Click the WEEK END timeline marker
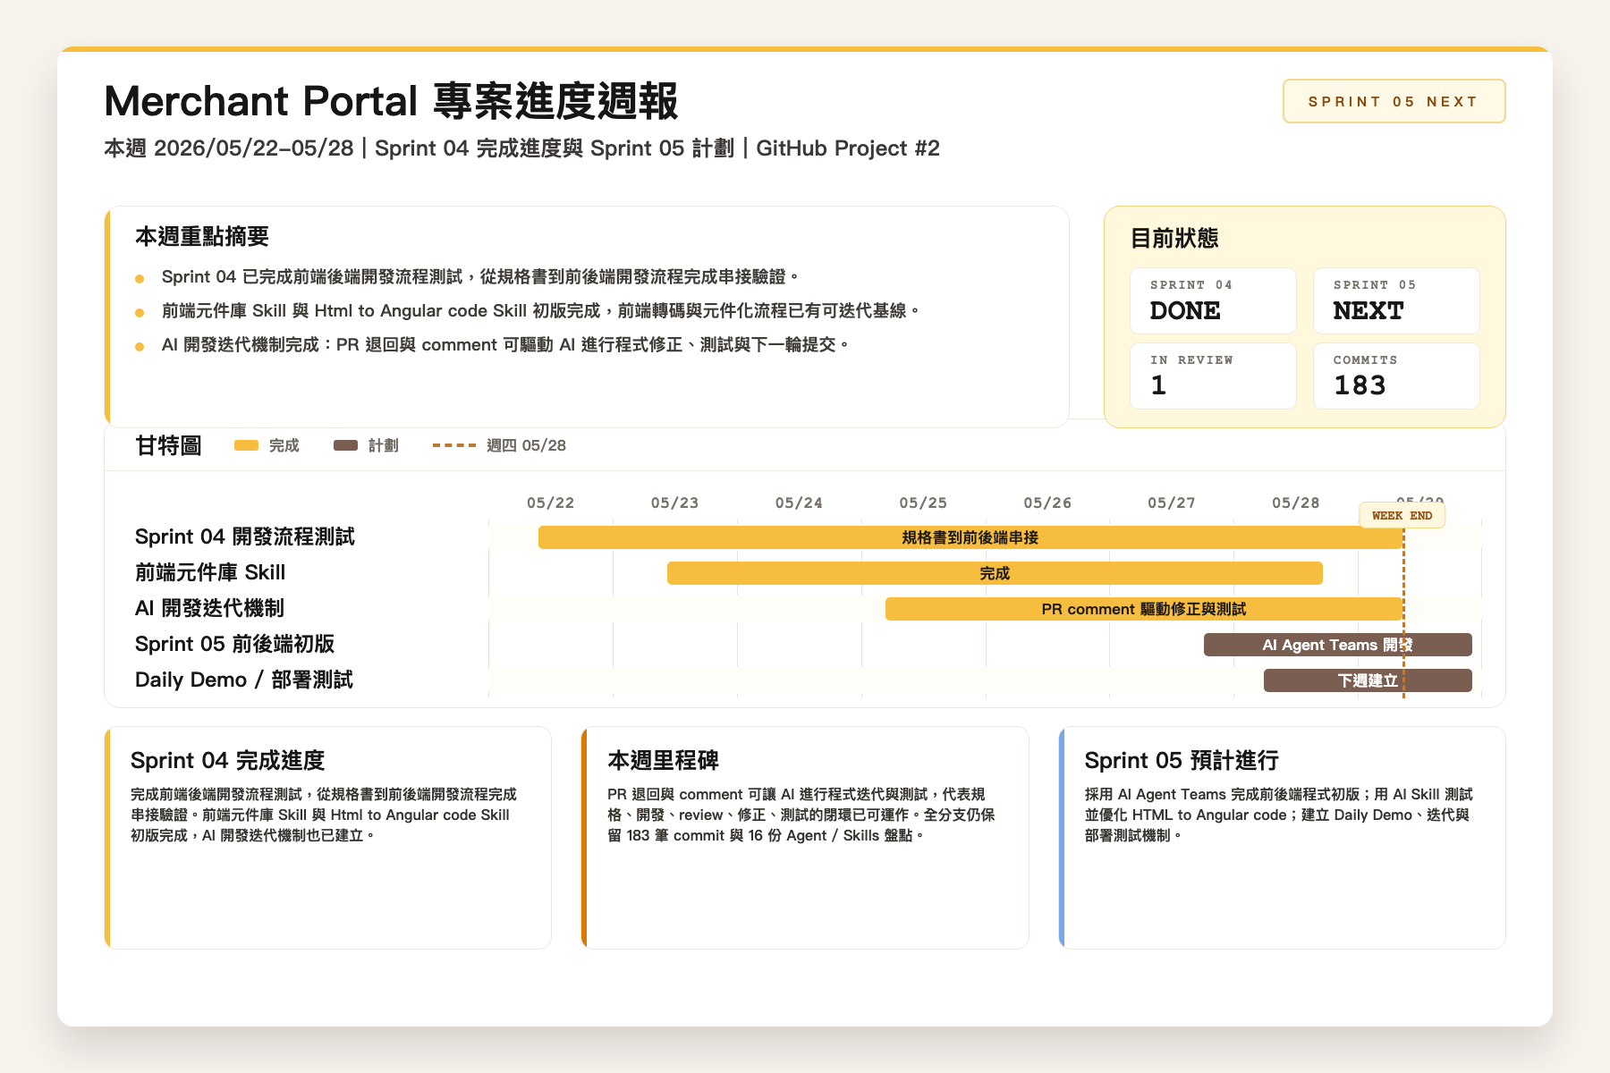 point(1402,515)
